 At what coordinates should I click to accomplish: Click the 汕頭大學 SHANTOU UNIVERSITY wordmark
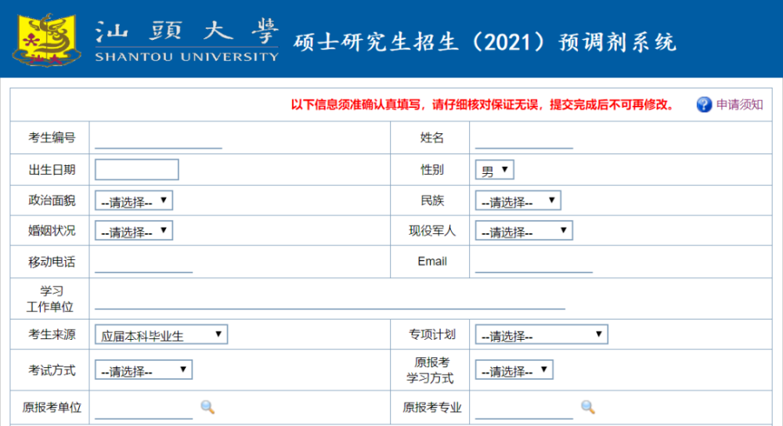point(187,41)
